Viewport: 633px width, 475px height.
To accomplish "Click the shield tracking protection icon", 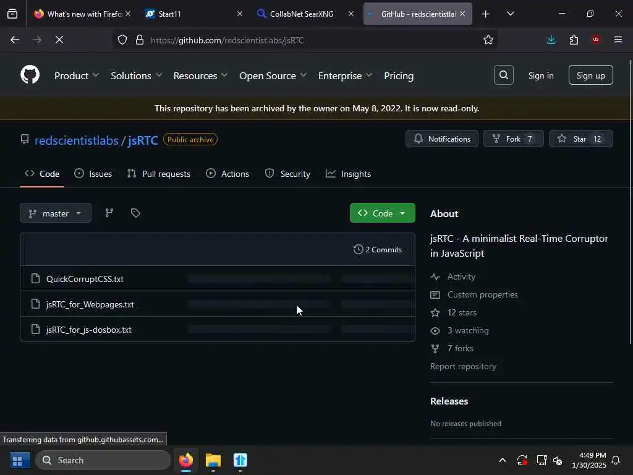I will [x=122, y=40].
